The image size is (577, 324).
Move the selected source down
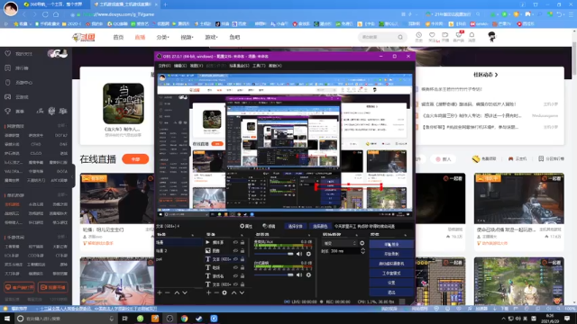coord(242,292)
